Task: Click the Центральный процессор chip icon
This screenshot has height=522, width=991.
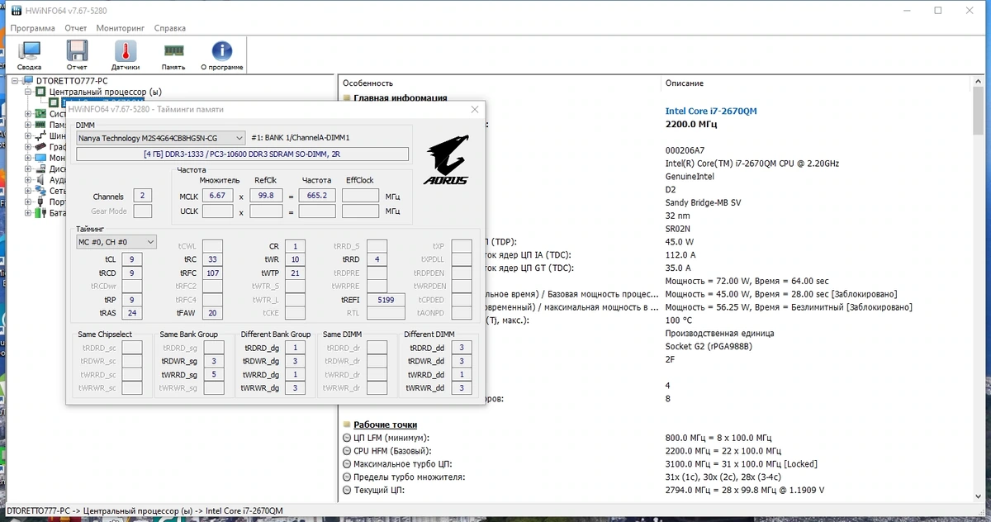Action: click(42, 92)
